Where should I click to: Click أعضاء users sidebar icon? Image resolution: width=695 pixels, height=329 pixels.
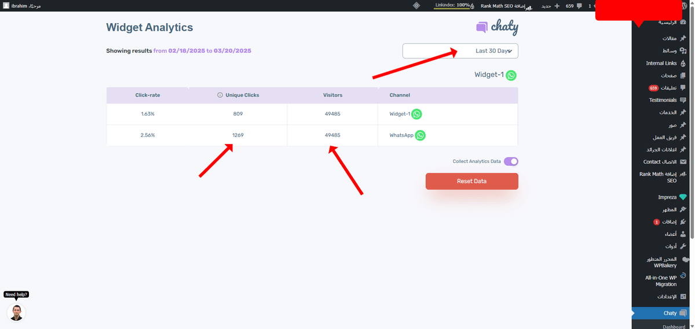(x=683, y=234)
